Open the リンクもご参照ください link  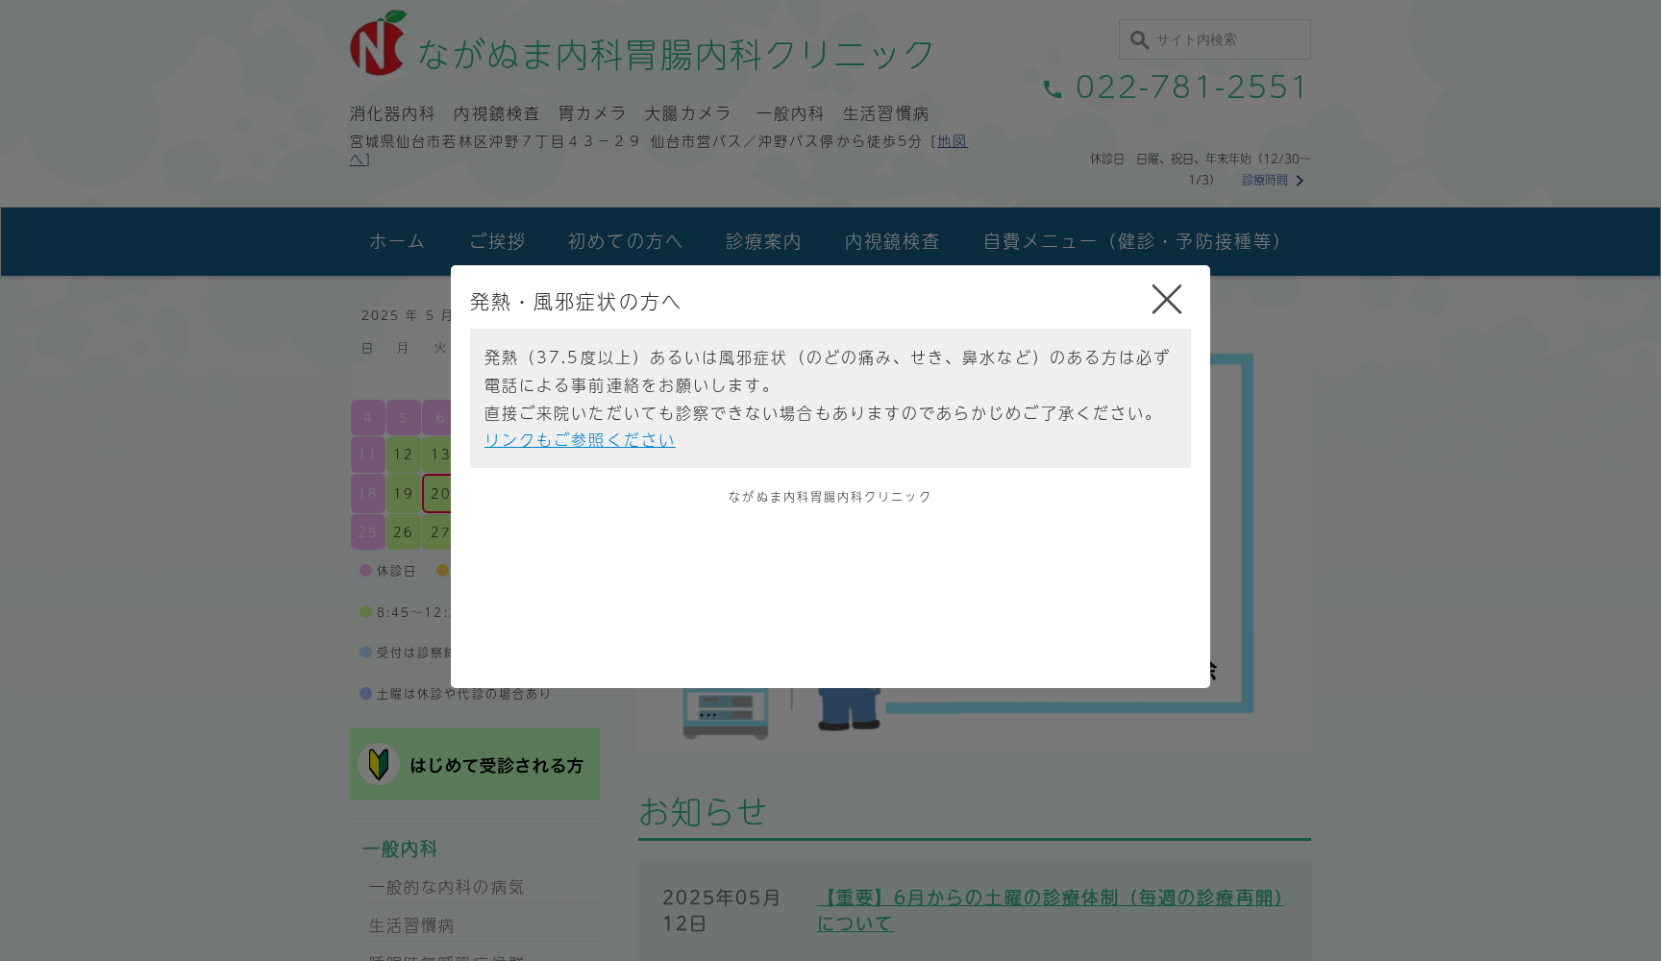tap(579, 439)
